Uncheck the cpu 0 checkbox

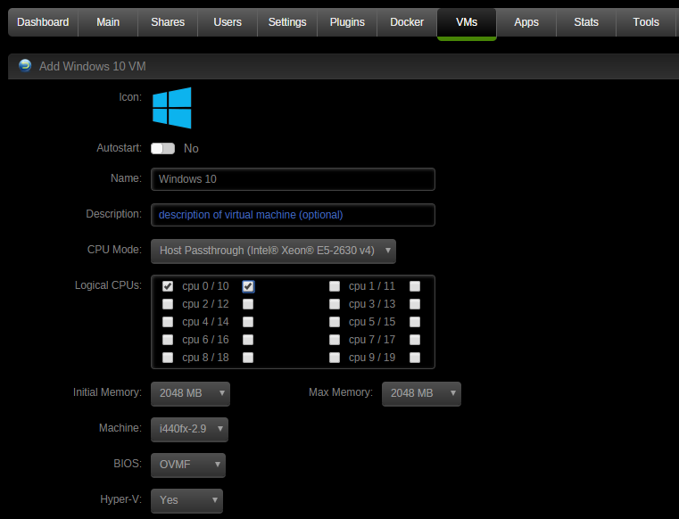(168, 286)
